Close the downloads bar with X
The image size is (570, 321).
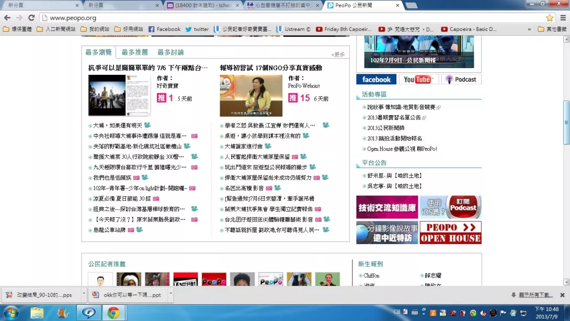562,295
